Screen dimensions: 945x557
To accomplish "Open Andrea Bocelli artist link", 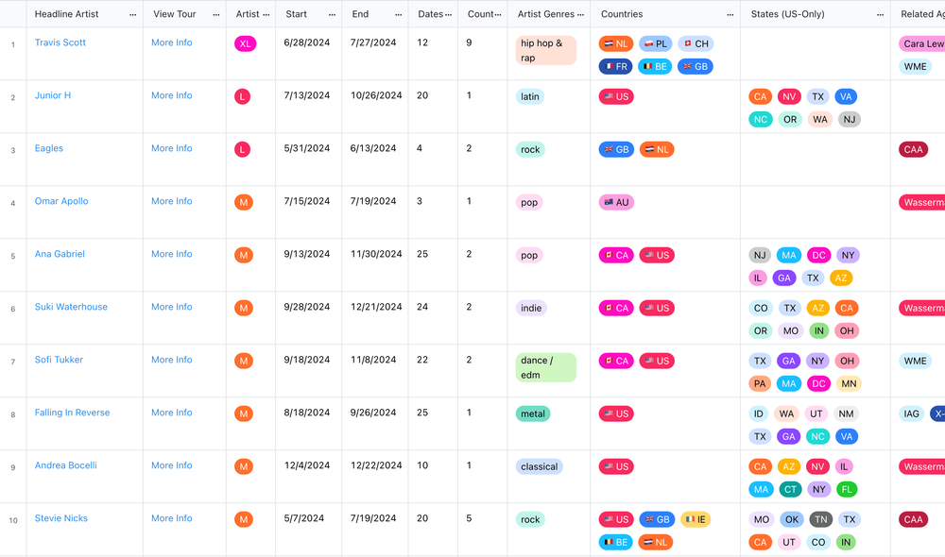I will [66, 465].
